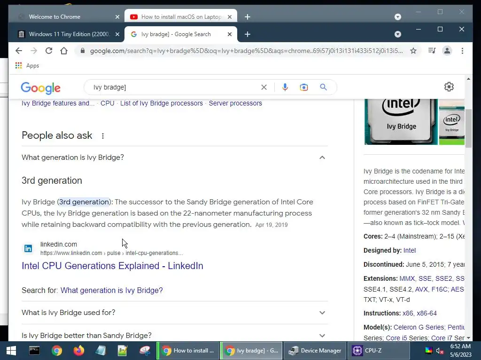The width and height of the screenshot is (481, 360).
Task: Open the Chrome profile avatar
Action: point(447,51)
